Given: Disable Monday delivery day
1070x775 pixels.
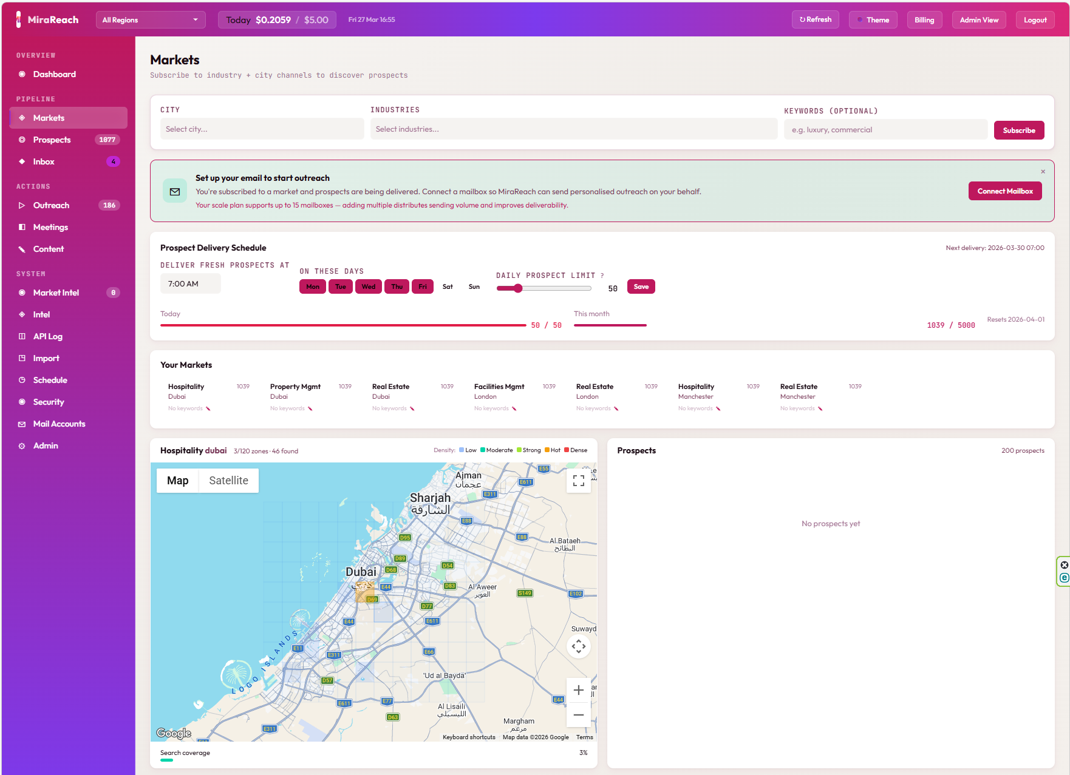Looking at the screenshot, I should [313, 286].
